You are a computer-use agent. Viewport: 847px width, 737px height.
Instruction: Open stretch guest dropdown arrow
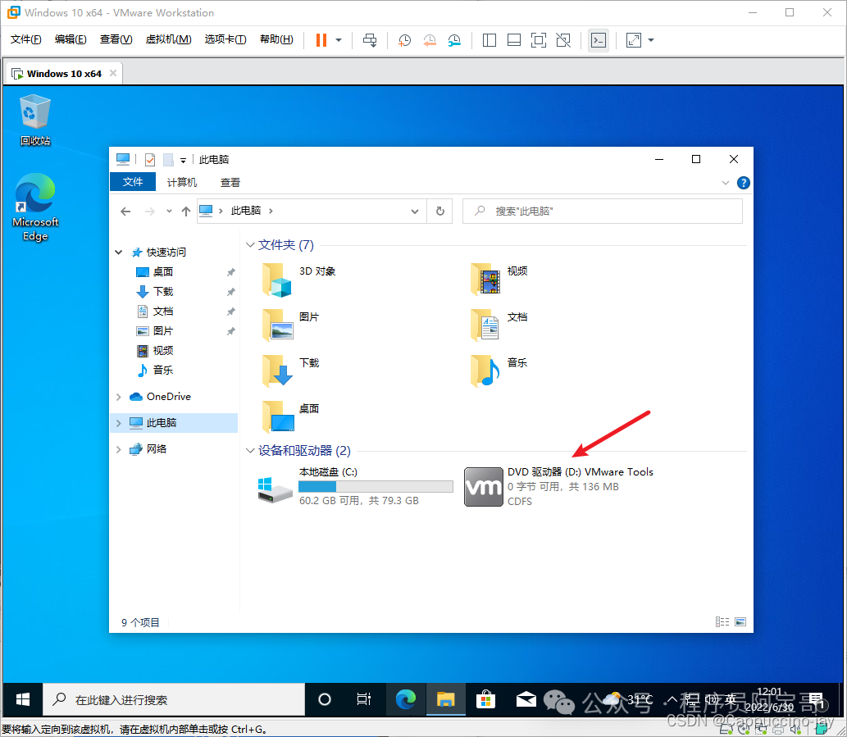651,40
